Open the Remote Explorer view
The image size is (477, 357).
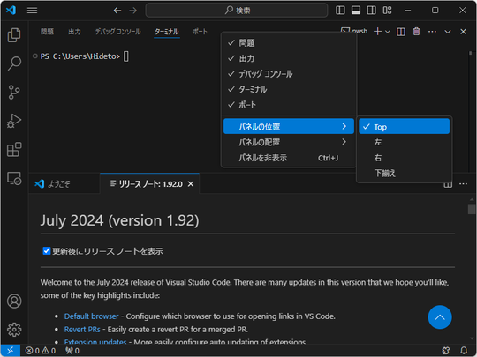[x=14, y=178]
